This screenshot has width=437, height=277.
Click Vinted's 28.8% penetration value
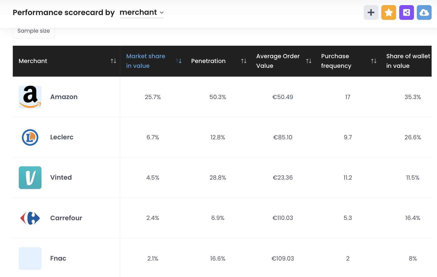[x=218, y=178]
